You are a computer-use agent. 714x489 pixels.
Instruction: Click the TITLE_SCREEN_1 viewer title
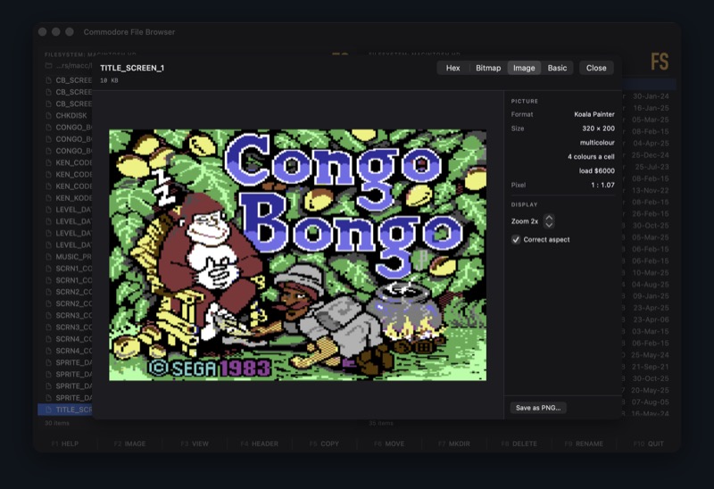(x=132, y=68)
